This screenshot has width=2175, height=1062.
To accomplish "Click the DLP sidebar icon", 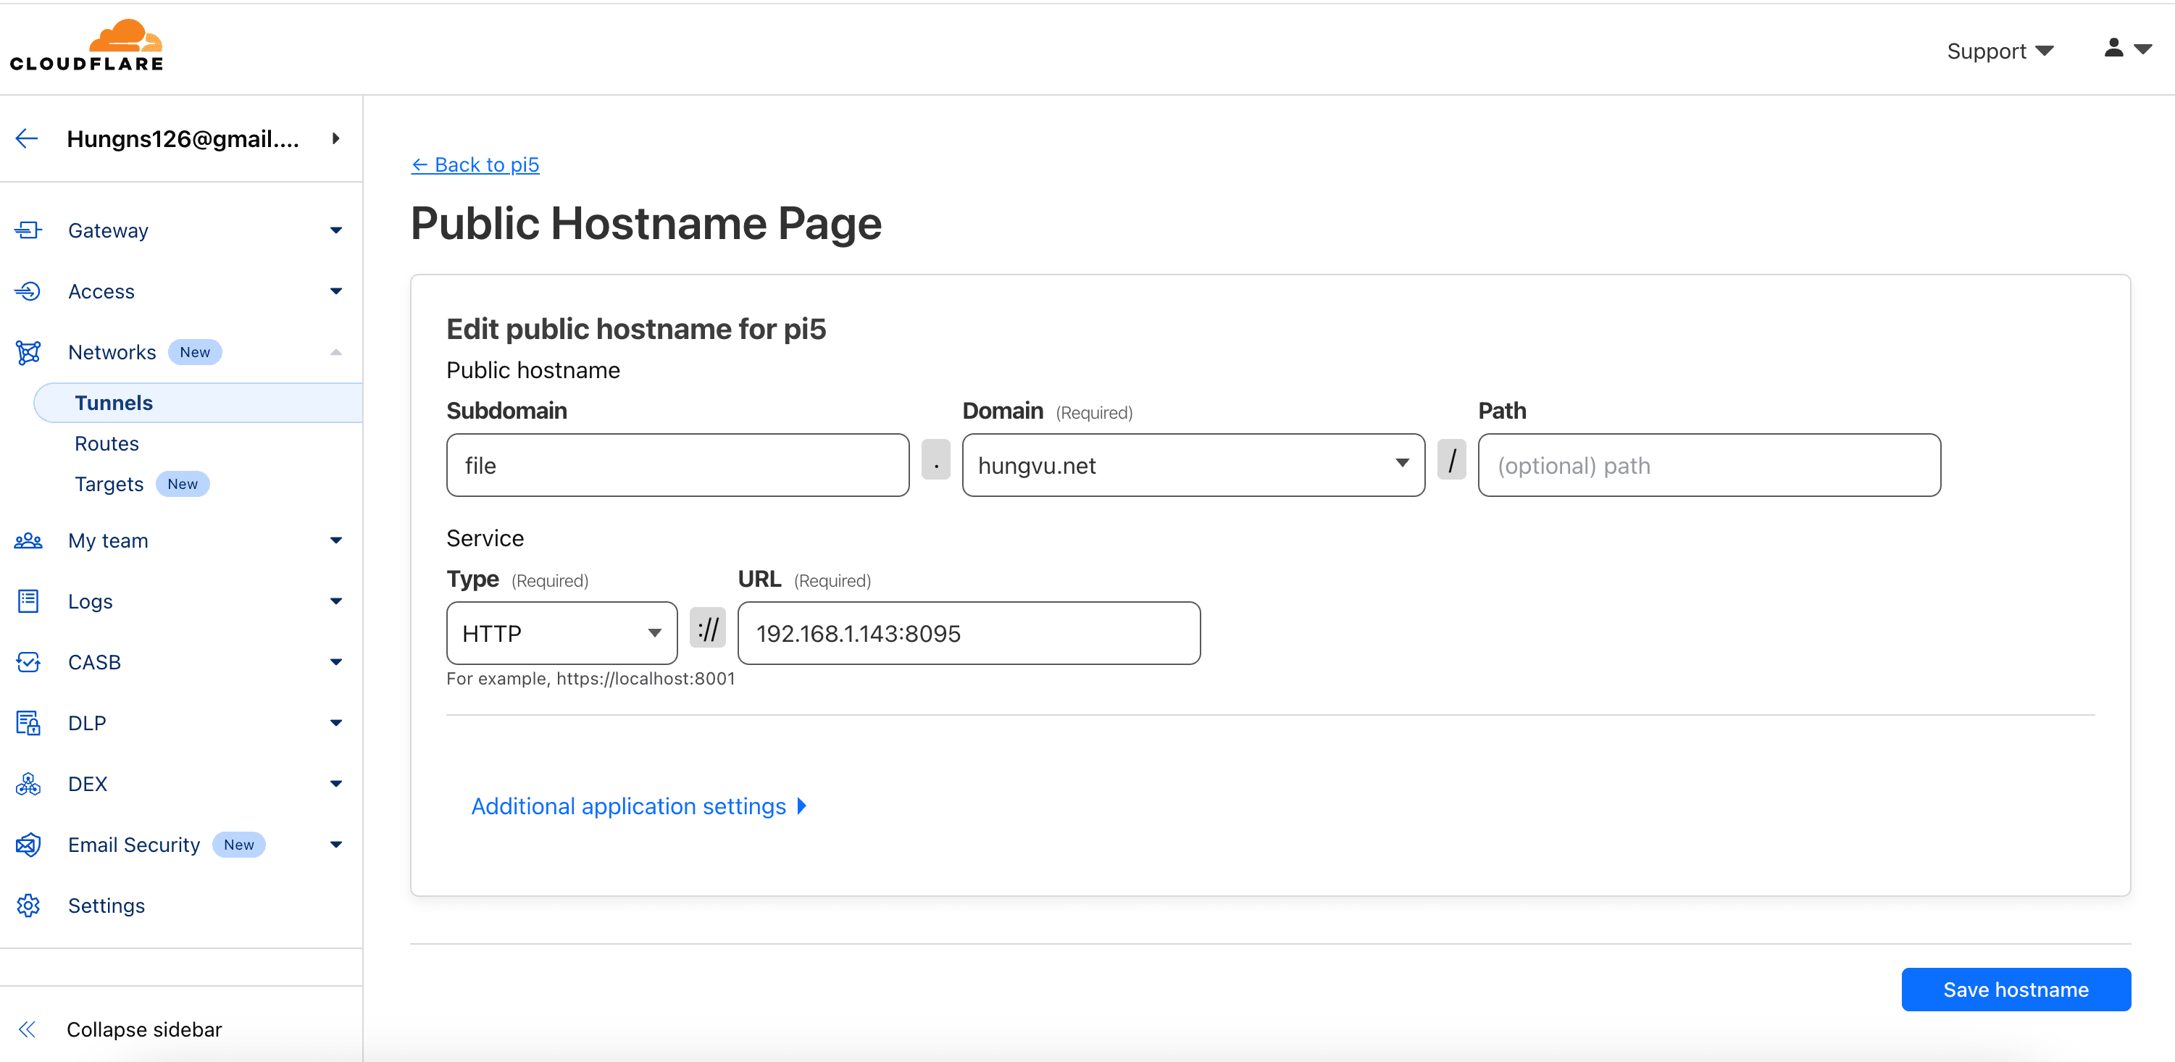I will click(x=28, y=723).
